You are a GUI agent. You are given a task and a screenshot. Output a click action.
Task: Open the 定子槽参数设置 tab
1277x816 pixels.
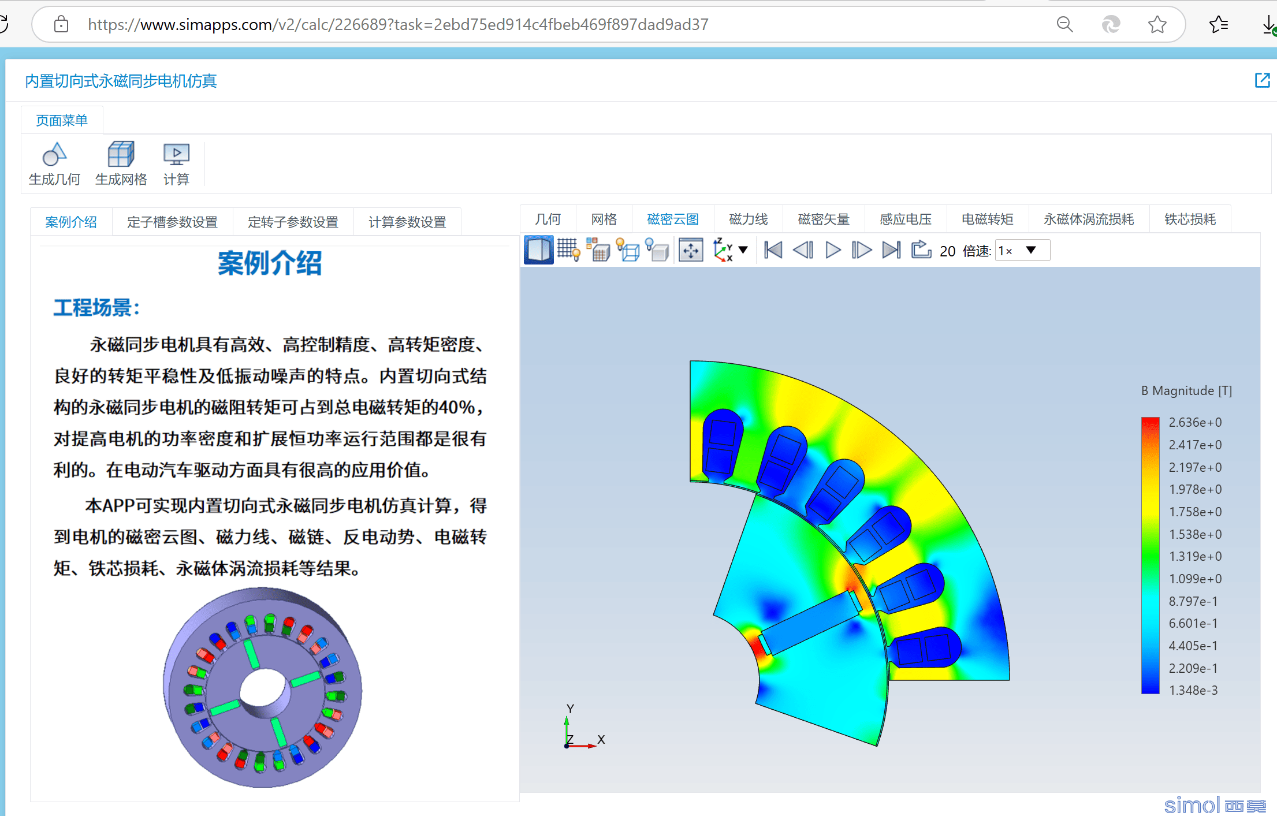click(x=172, y=222)
